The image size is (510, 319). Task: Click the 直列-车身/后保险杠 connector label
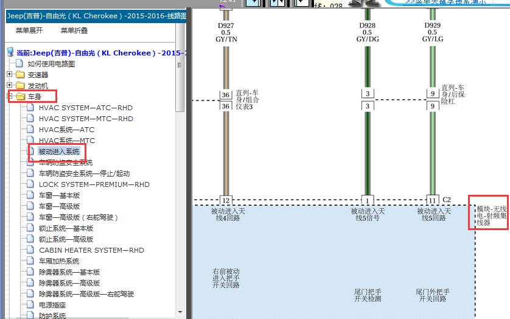(x=453, y=94)
